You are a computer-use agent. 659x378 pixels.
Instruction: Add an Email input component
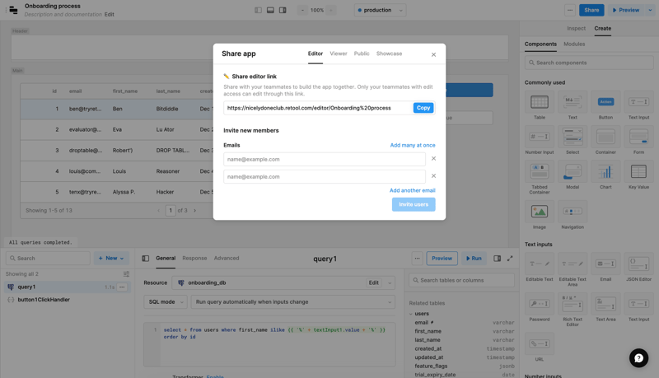pos(605,267)
